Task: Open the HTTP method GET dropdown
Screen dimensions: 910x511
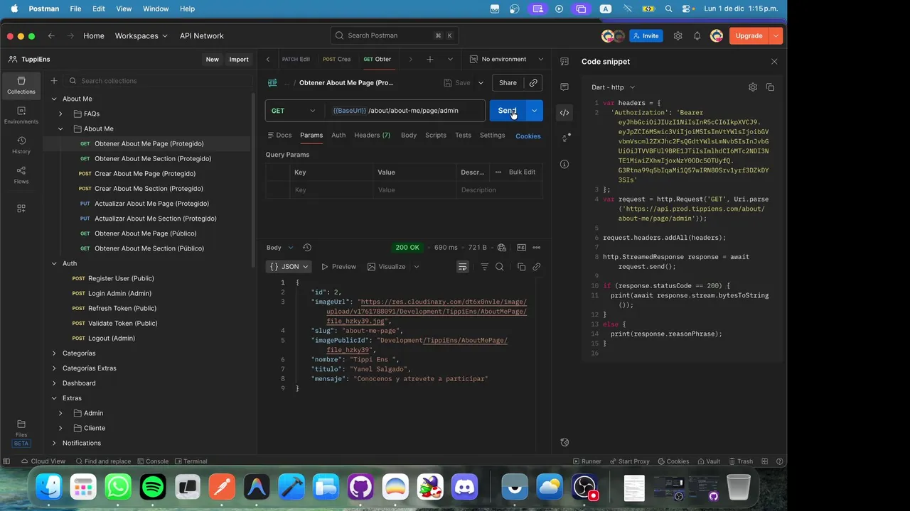Action: click(x=294, y=111)
